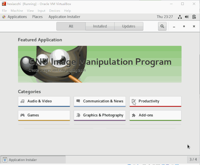Click the Graphics & Photography brush icon
200x165 pixels.
[78, 115]
